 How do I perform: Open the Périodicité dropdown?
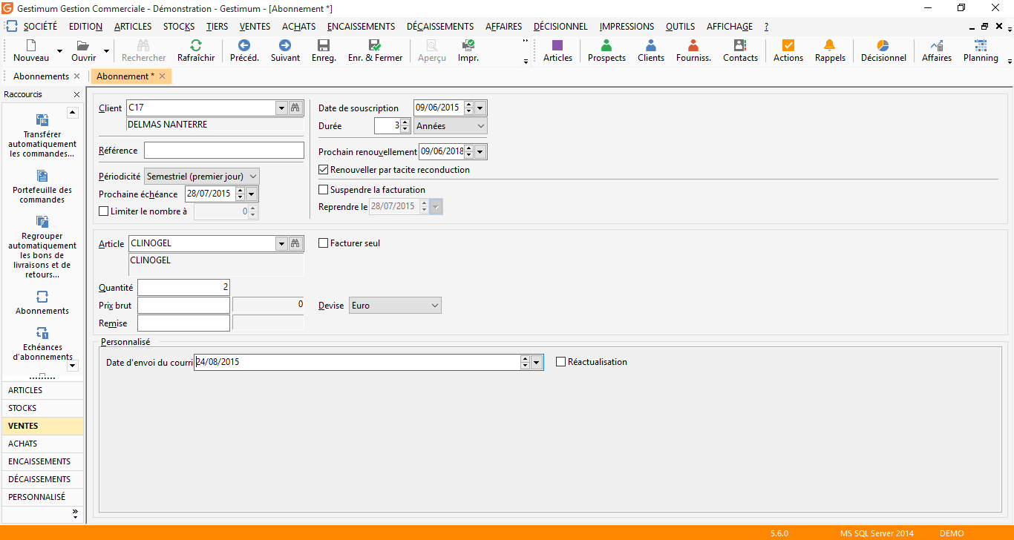pyautogui.click(x=252, y=177)
